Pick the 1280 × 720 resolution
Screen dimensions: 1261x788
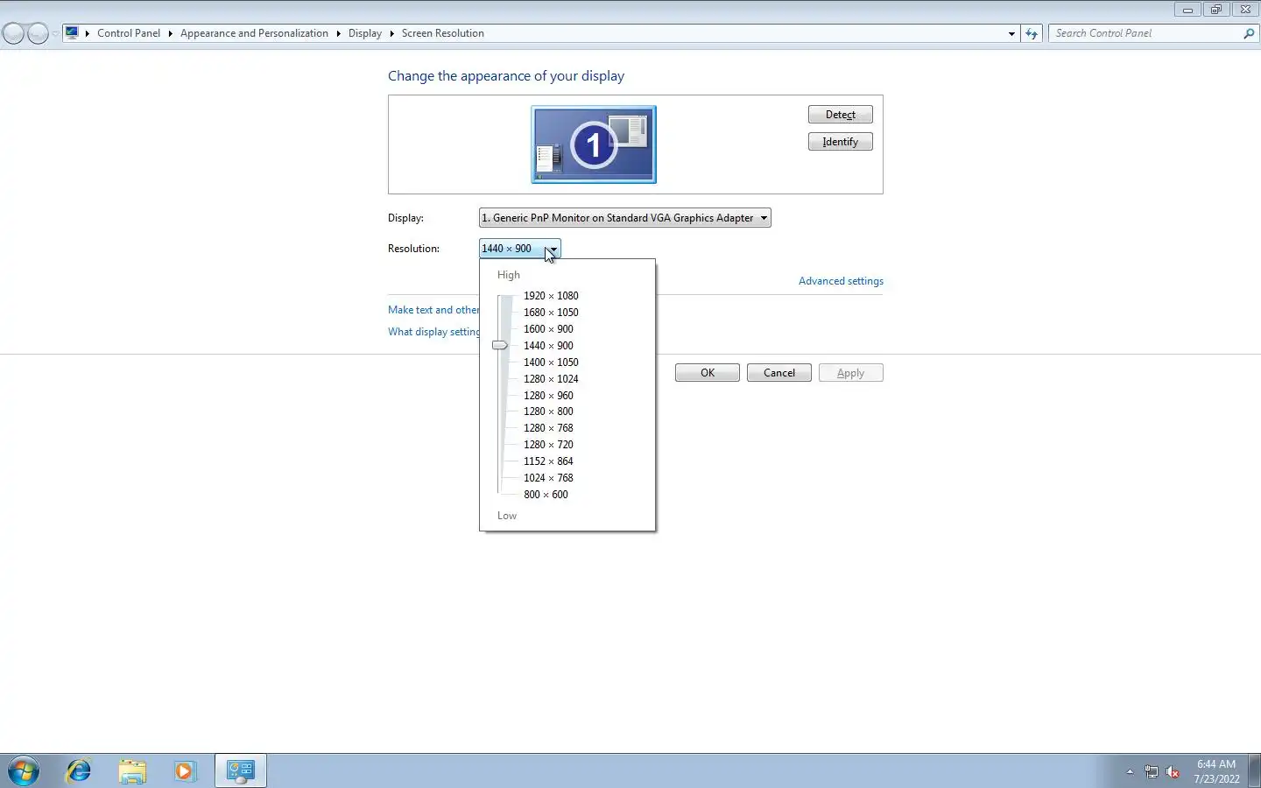(548, 445)
